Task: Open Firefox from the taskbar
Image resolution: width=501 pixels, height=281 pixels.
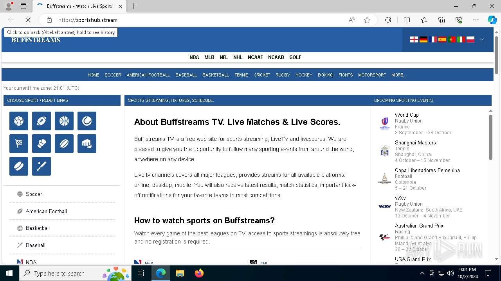Action: click(x=199, y=273)
